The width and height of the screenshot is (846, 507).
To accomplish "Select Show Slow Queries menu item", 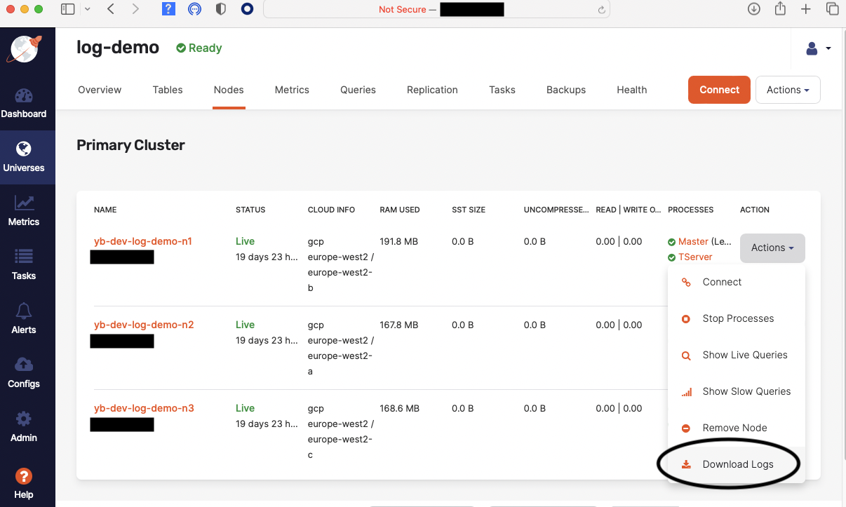I will coord(737,391).
